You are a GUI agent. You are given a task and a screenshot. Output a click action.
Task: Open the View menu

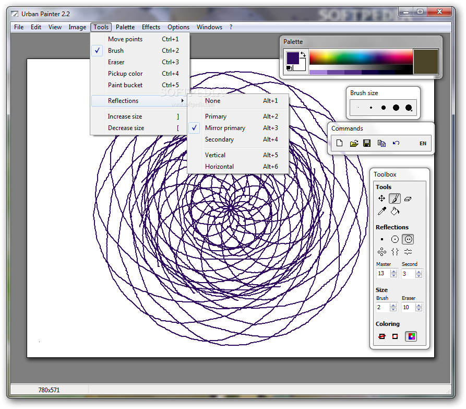(55, 27)
